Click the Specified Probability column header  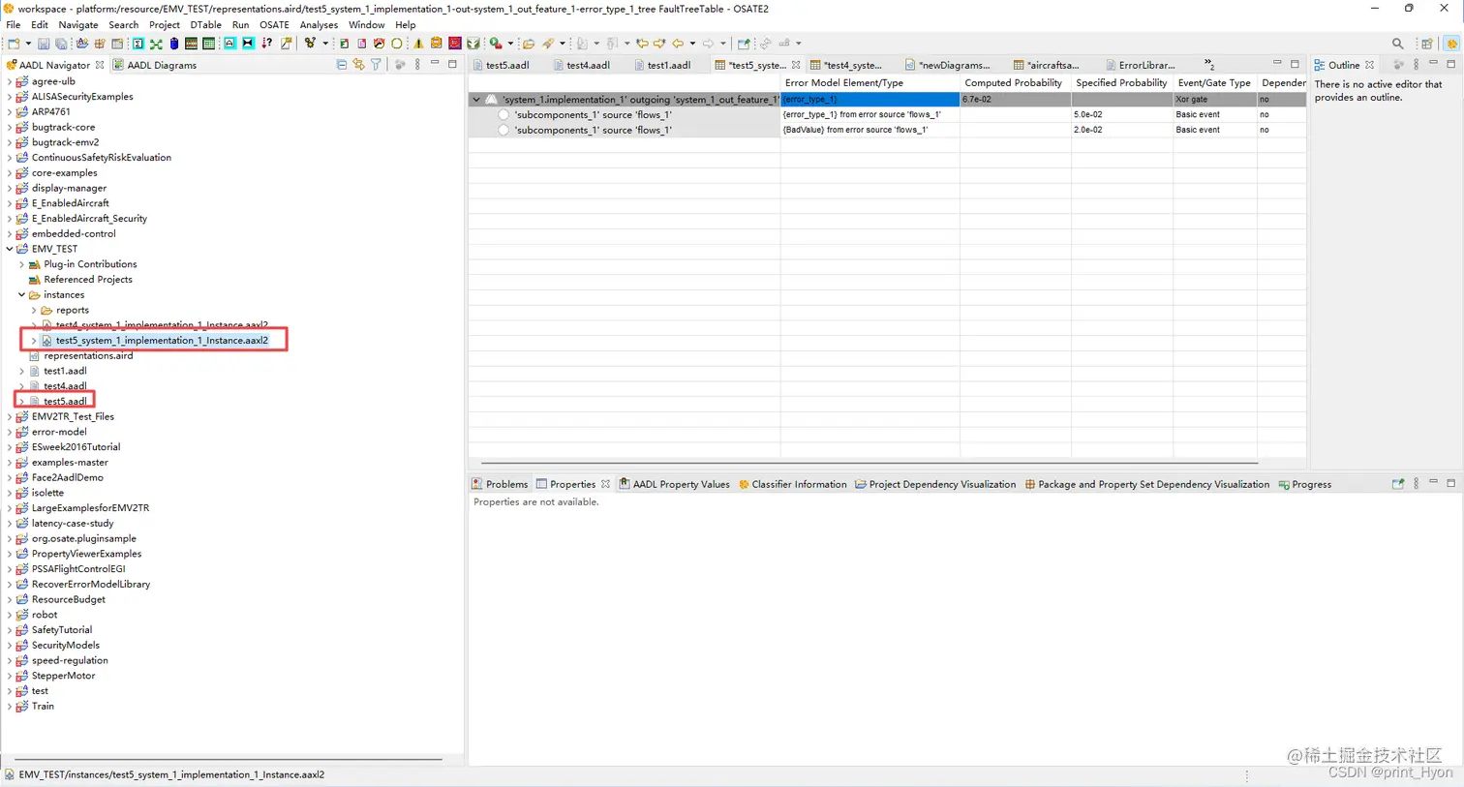click(1121, 83)
